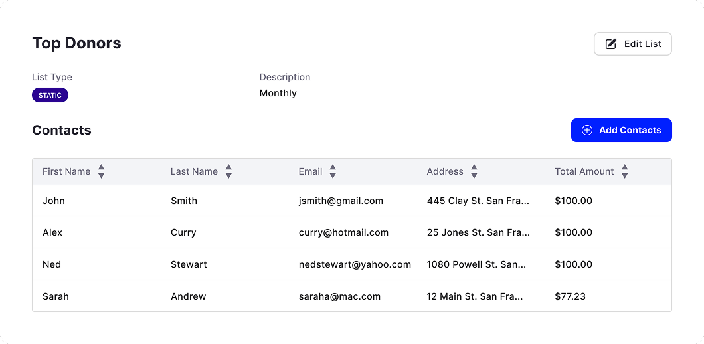
Task: Click the Address column sort icon
Action: (474, 171)
